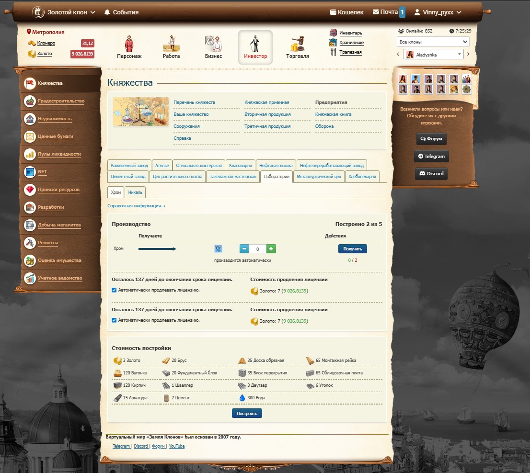
Task: Open Почта mail inbox
Action: [385, 12]
